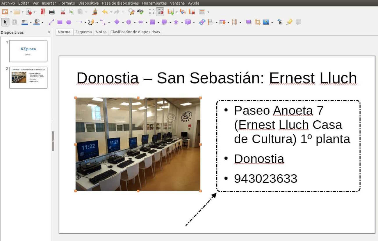Click the Toggle extrusion icon
378x241 pixels.
(x=298, y=22)
